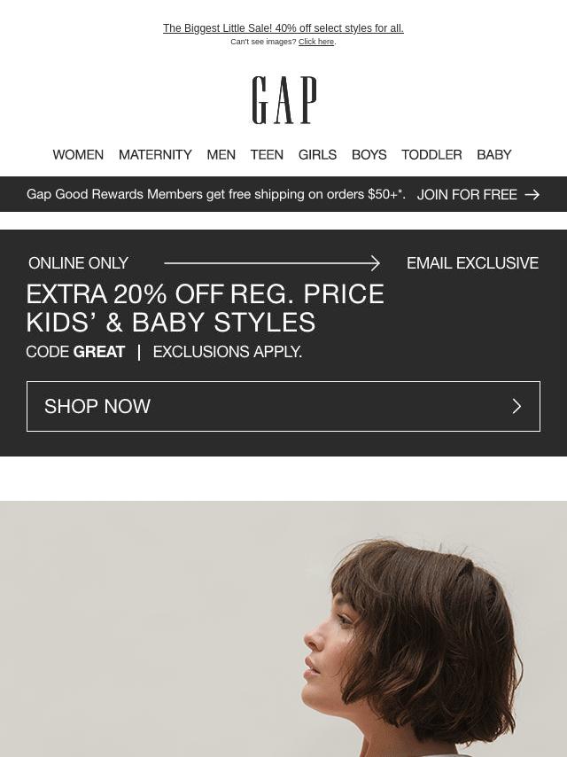Click the SHOP NOW button
The height and width of the screenshot is (757, 567).
click(283, 406)
